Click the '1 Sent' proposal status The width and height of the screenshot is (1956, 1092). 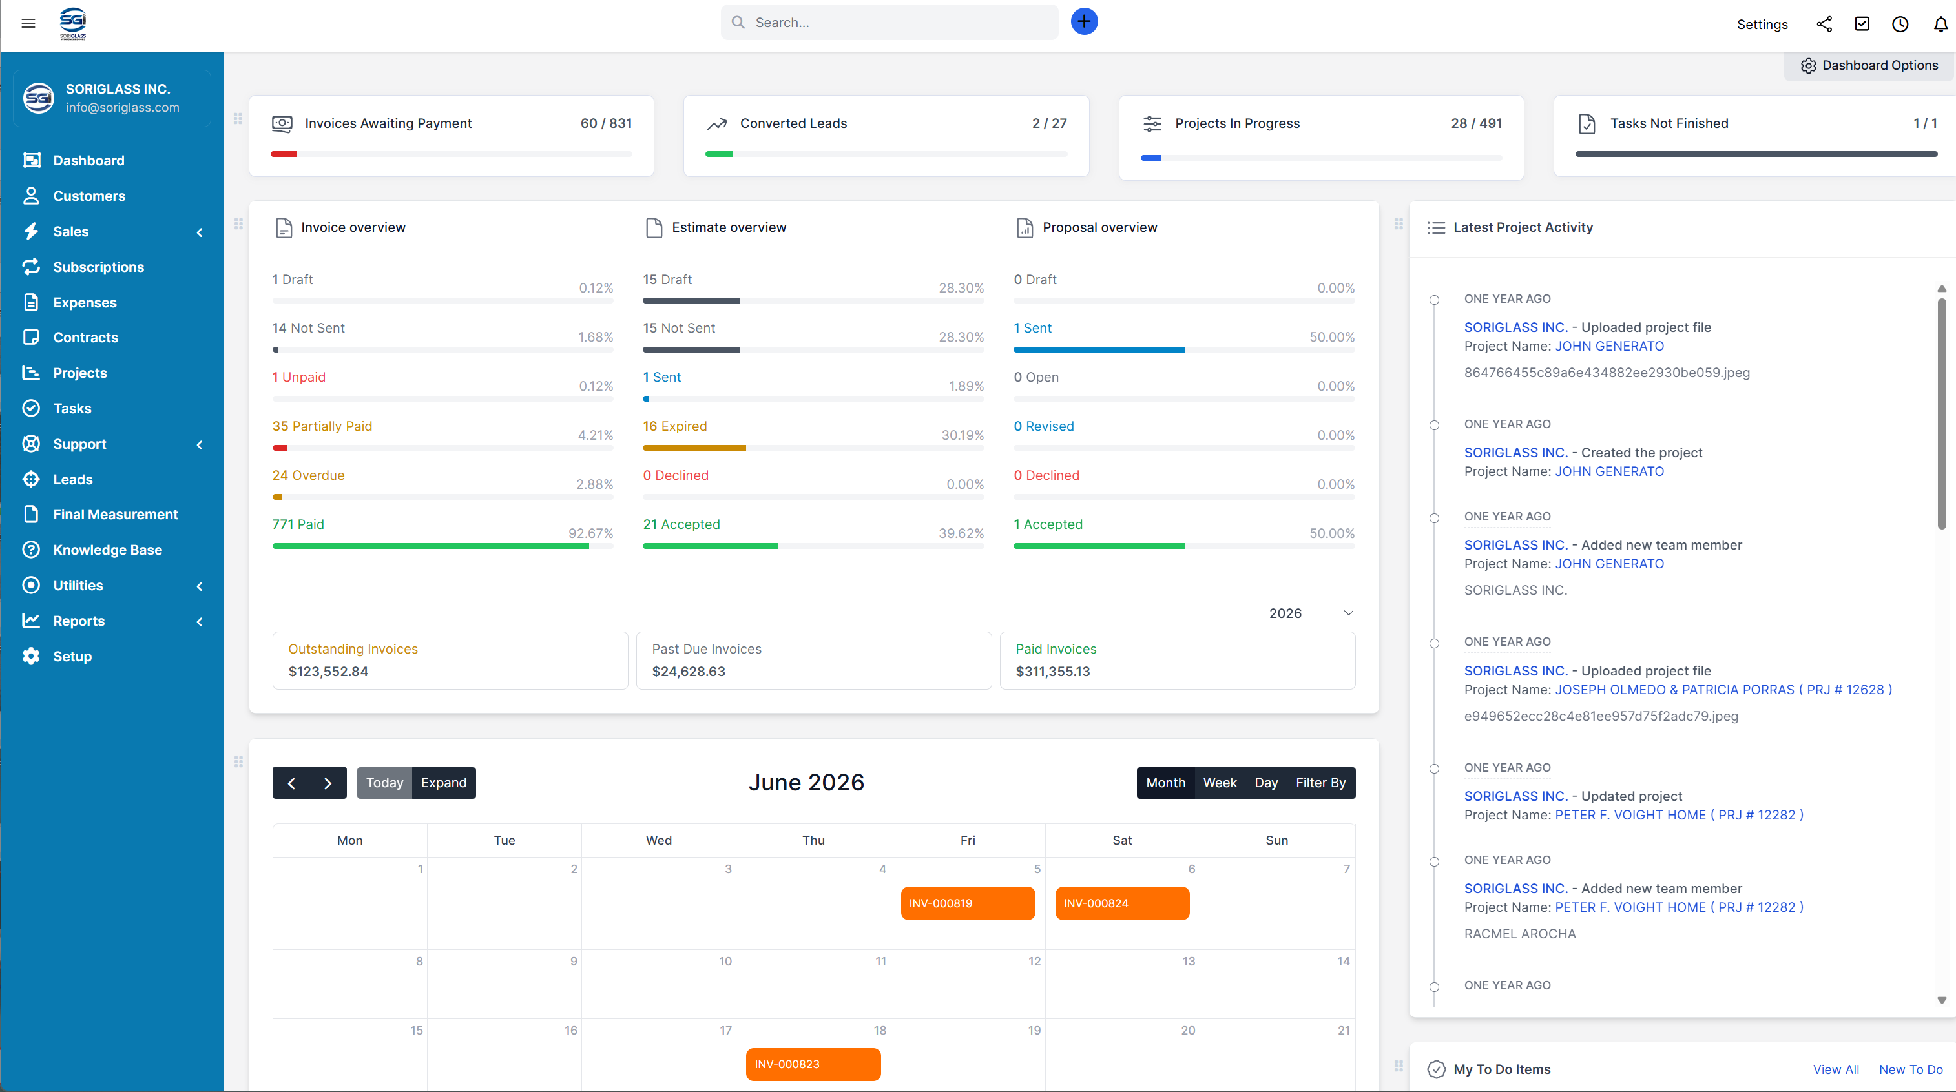(1033, 328)
